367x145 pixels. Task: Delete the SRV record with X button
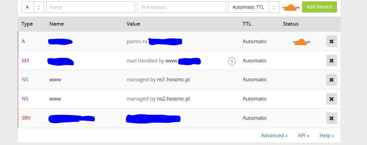[331, 118]
